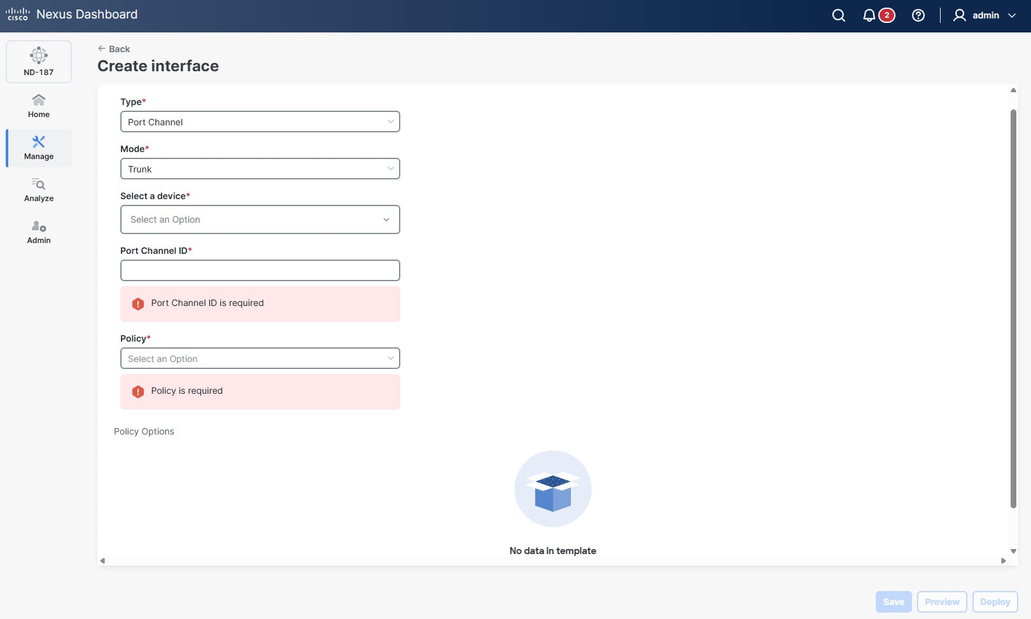Open the Mode dropdown showing Trunk
Image resolution: width=1031 pixels, height=619 pixels.
pos(260,169)
